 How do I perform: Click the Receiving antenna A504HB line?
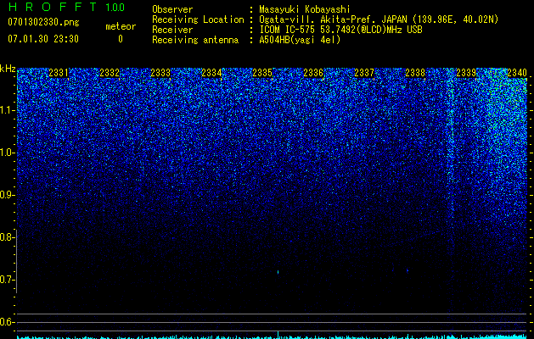pos(246,40)
